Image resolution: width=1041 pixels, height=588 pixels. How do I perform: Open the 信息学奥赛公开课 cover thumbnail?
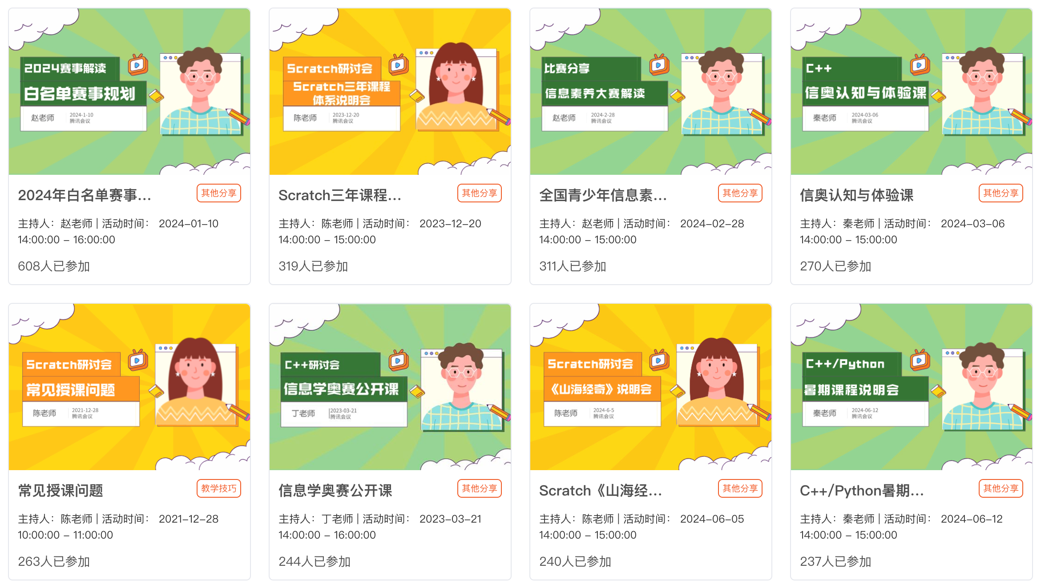click(390, 387)
